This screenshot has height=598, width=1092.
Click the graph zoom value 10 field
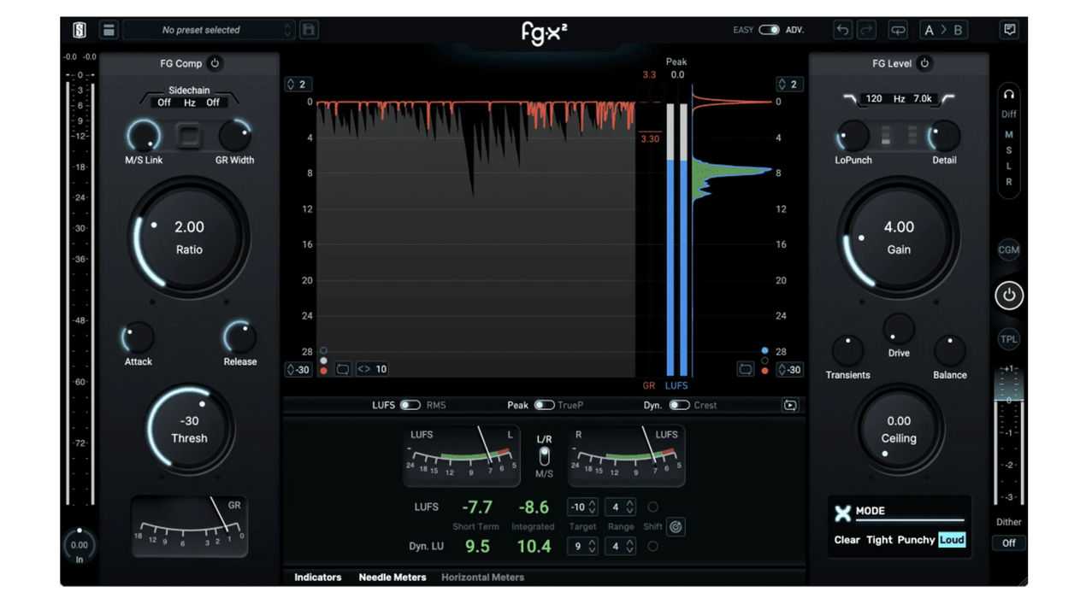pyautogui.click(x=373, y=369)
